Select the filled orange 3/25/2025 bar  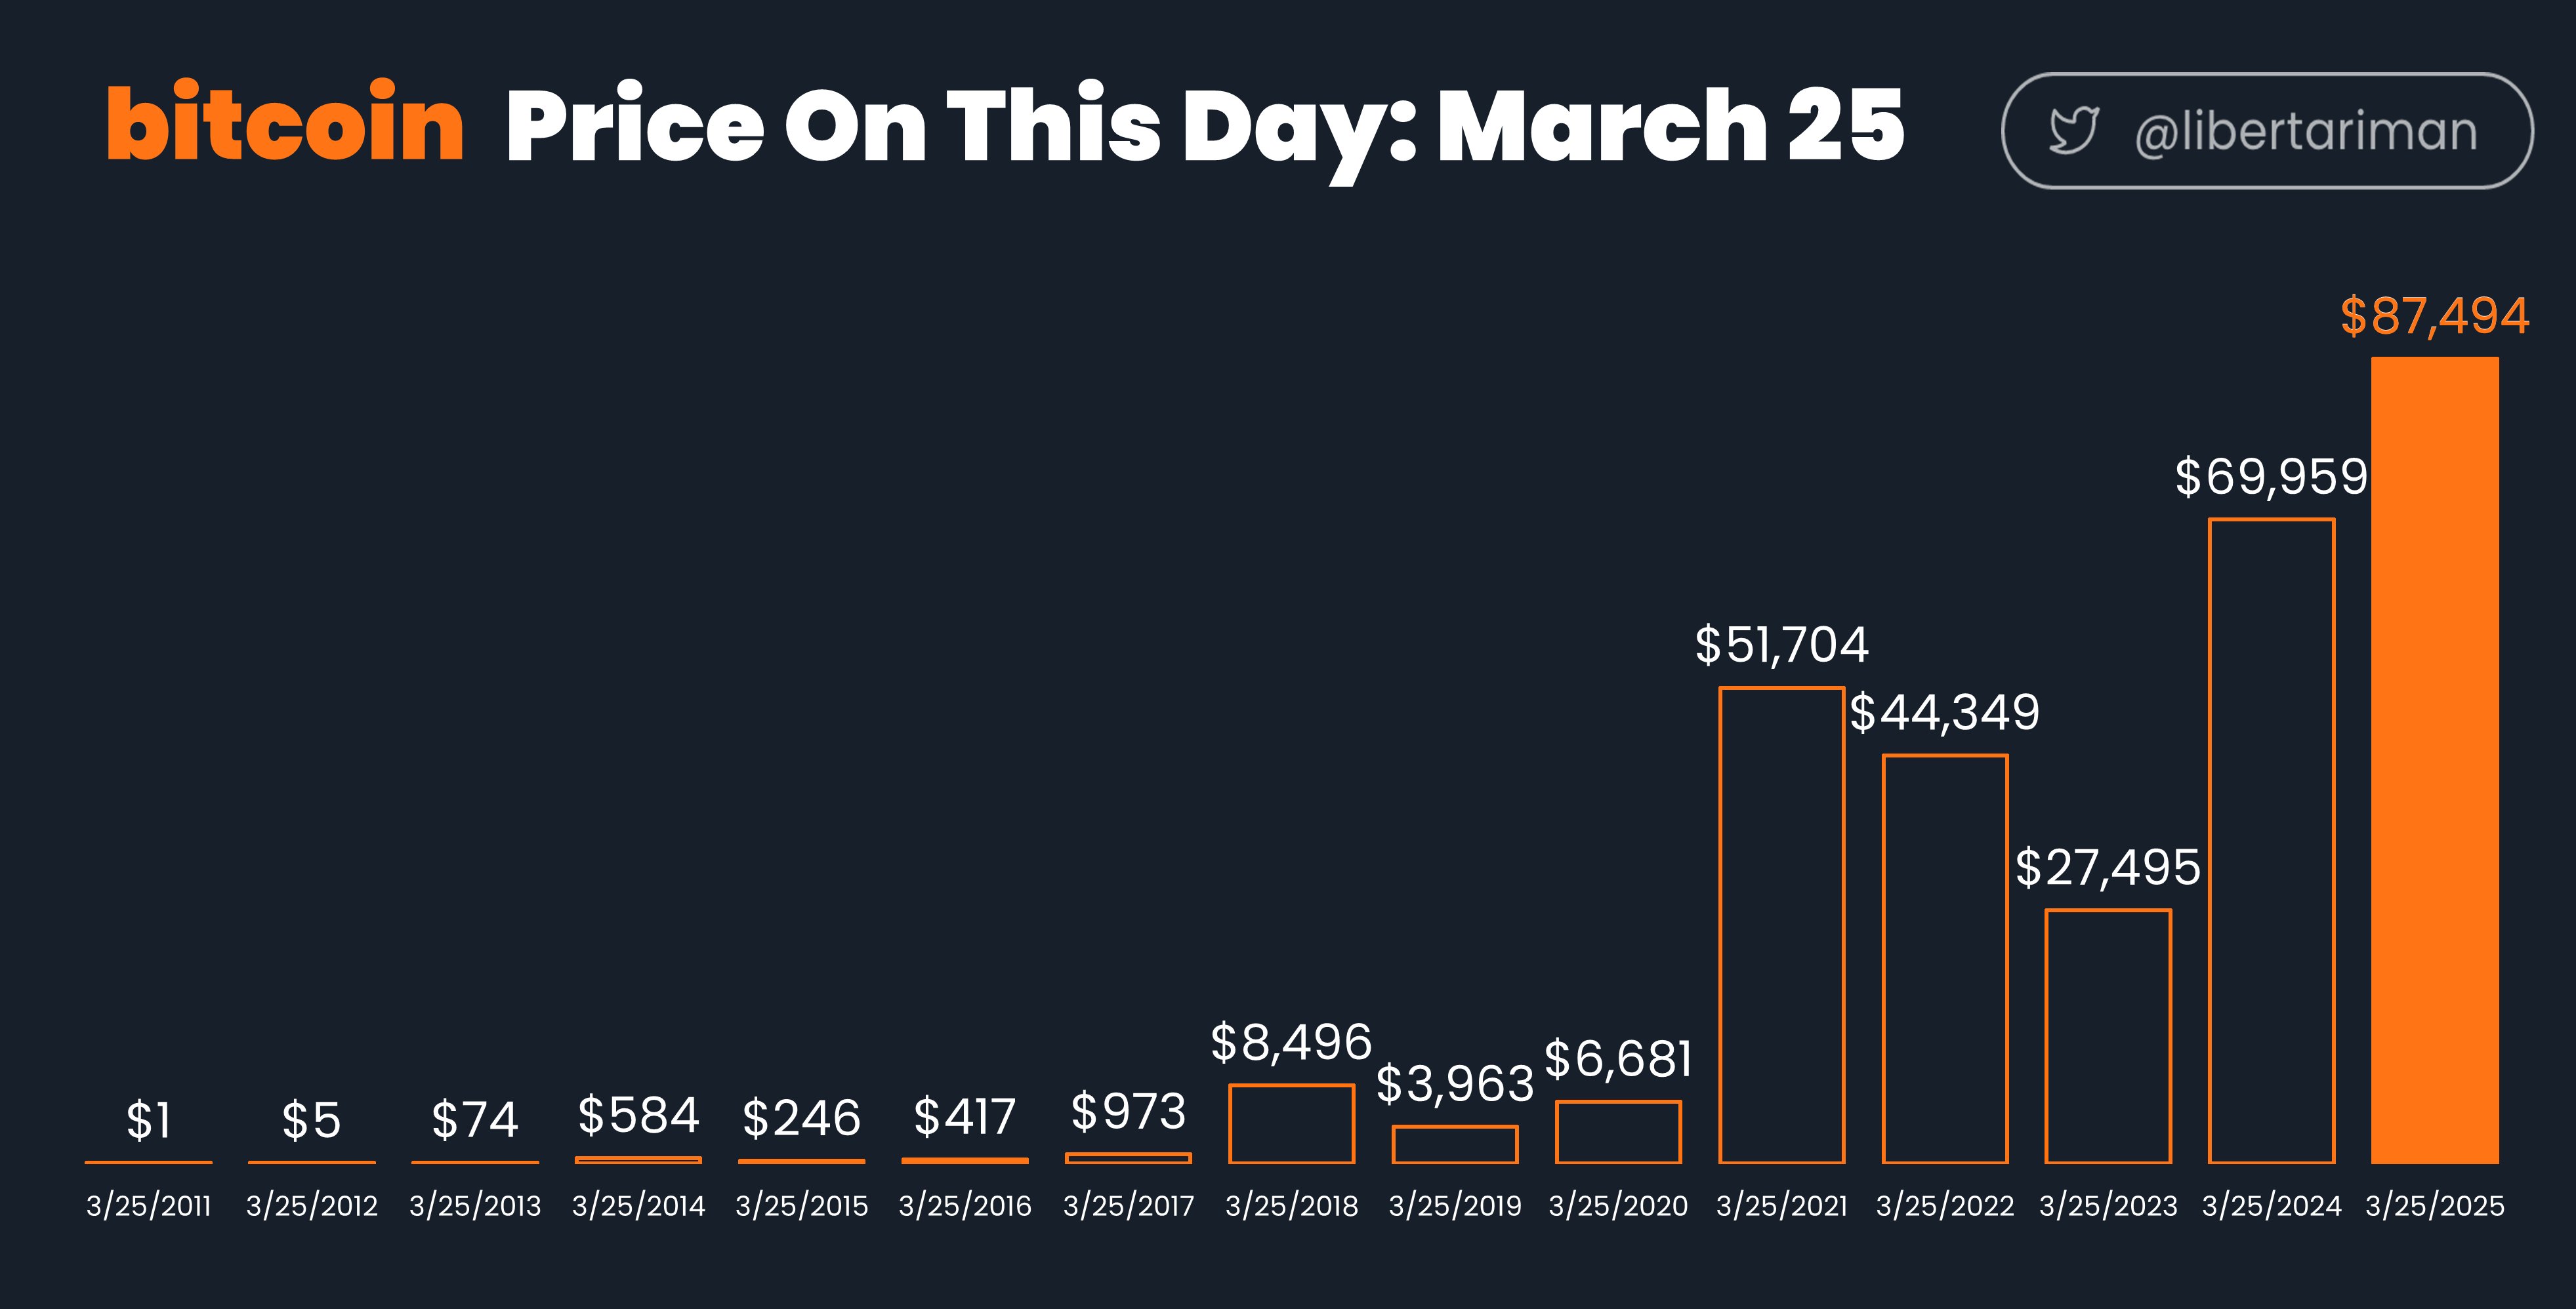[2435, 761]
